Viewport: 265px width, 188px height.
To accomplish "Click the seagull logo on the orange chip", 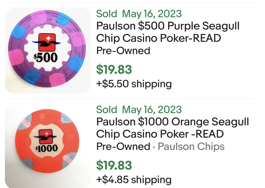I will pos(45,137).
